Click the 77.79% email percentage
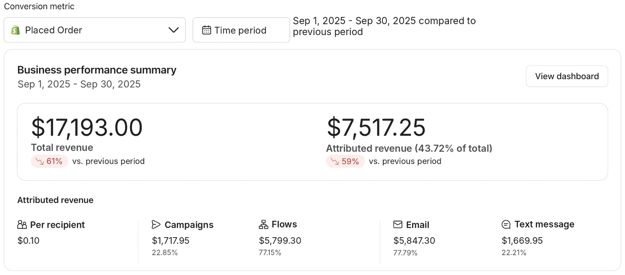Screen dimensions: 625x275 405,253
